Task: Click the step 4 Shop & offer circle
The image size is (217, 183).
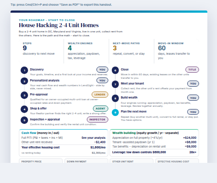Action: coord(24,109)
